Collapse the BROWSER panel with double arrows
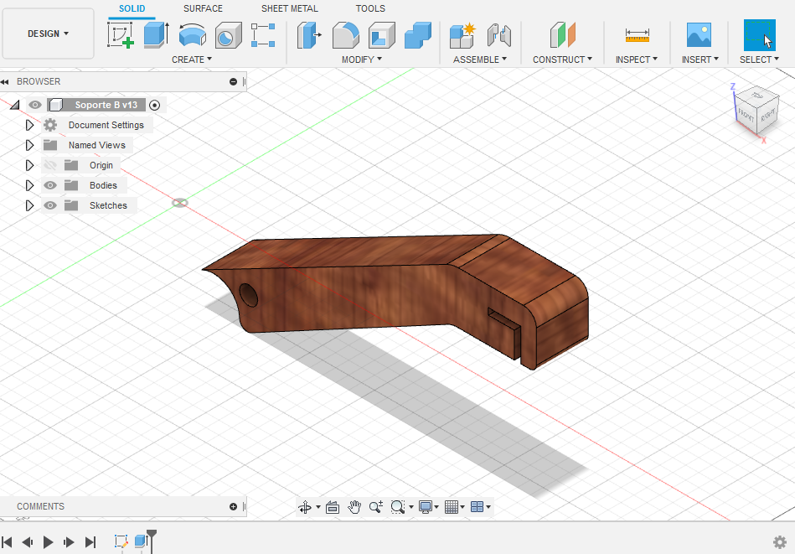The height and width of the screenshot is (554, 795). 5,81
